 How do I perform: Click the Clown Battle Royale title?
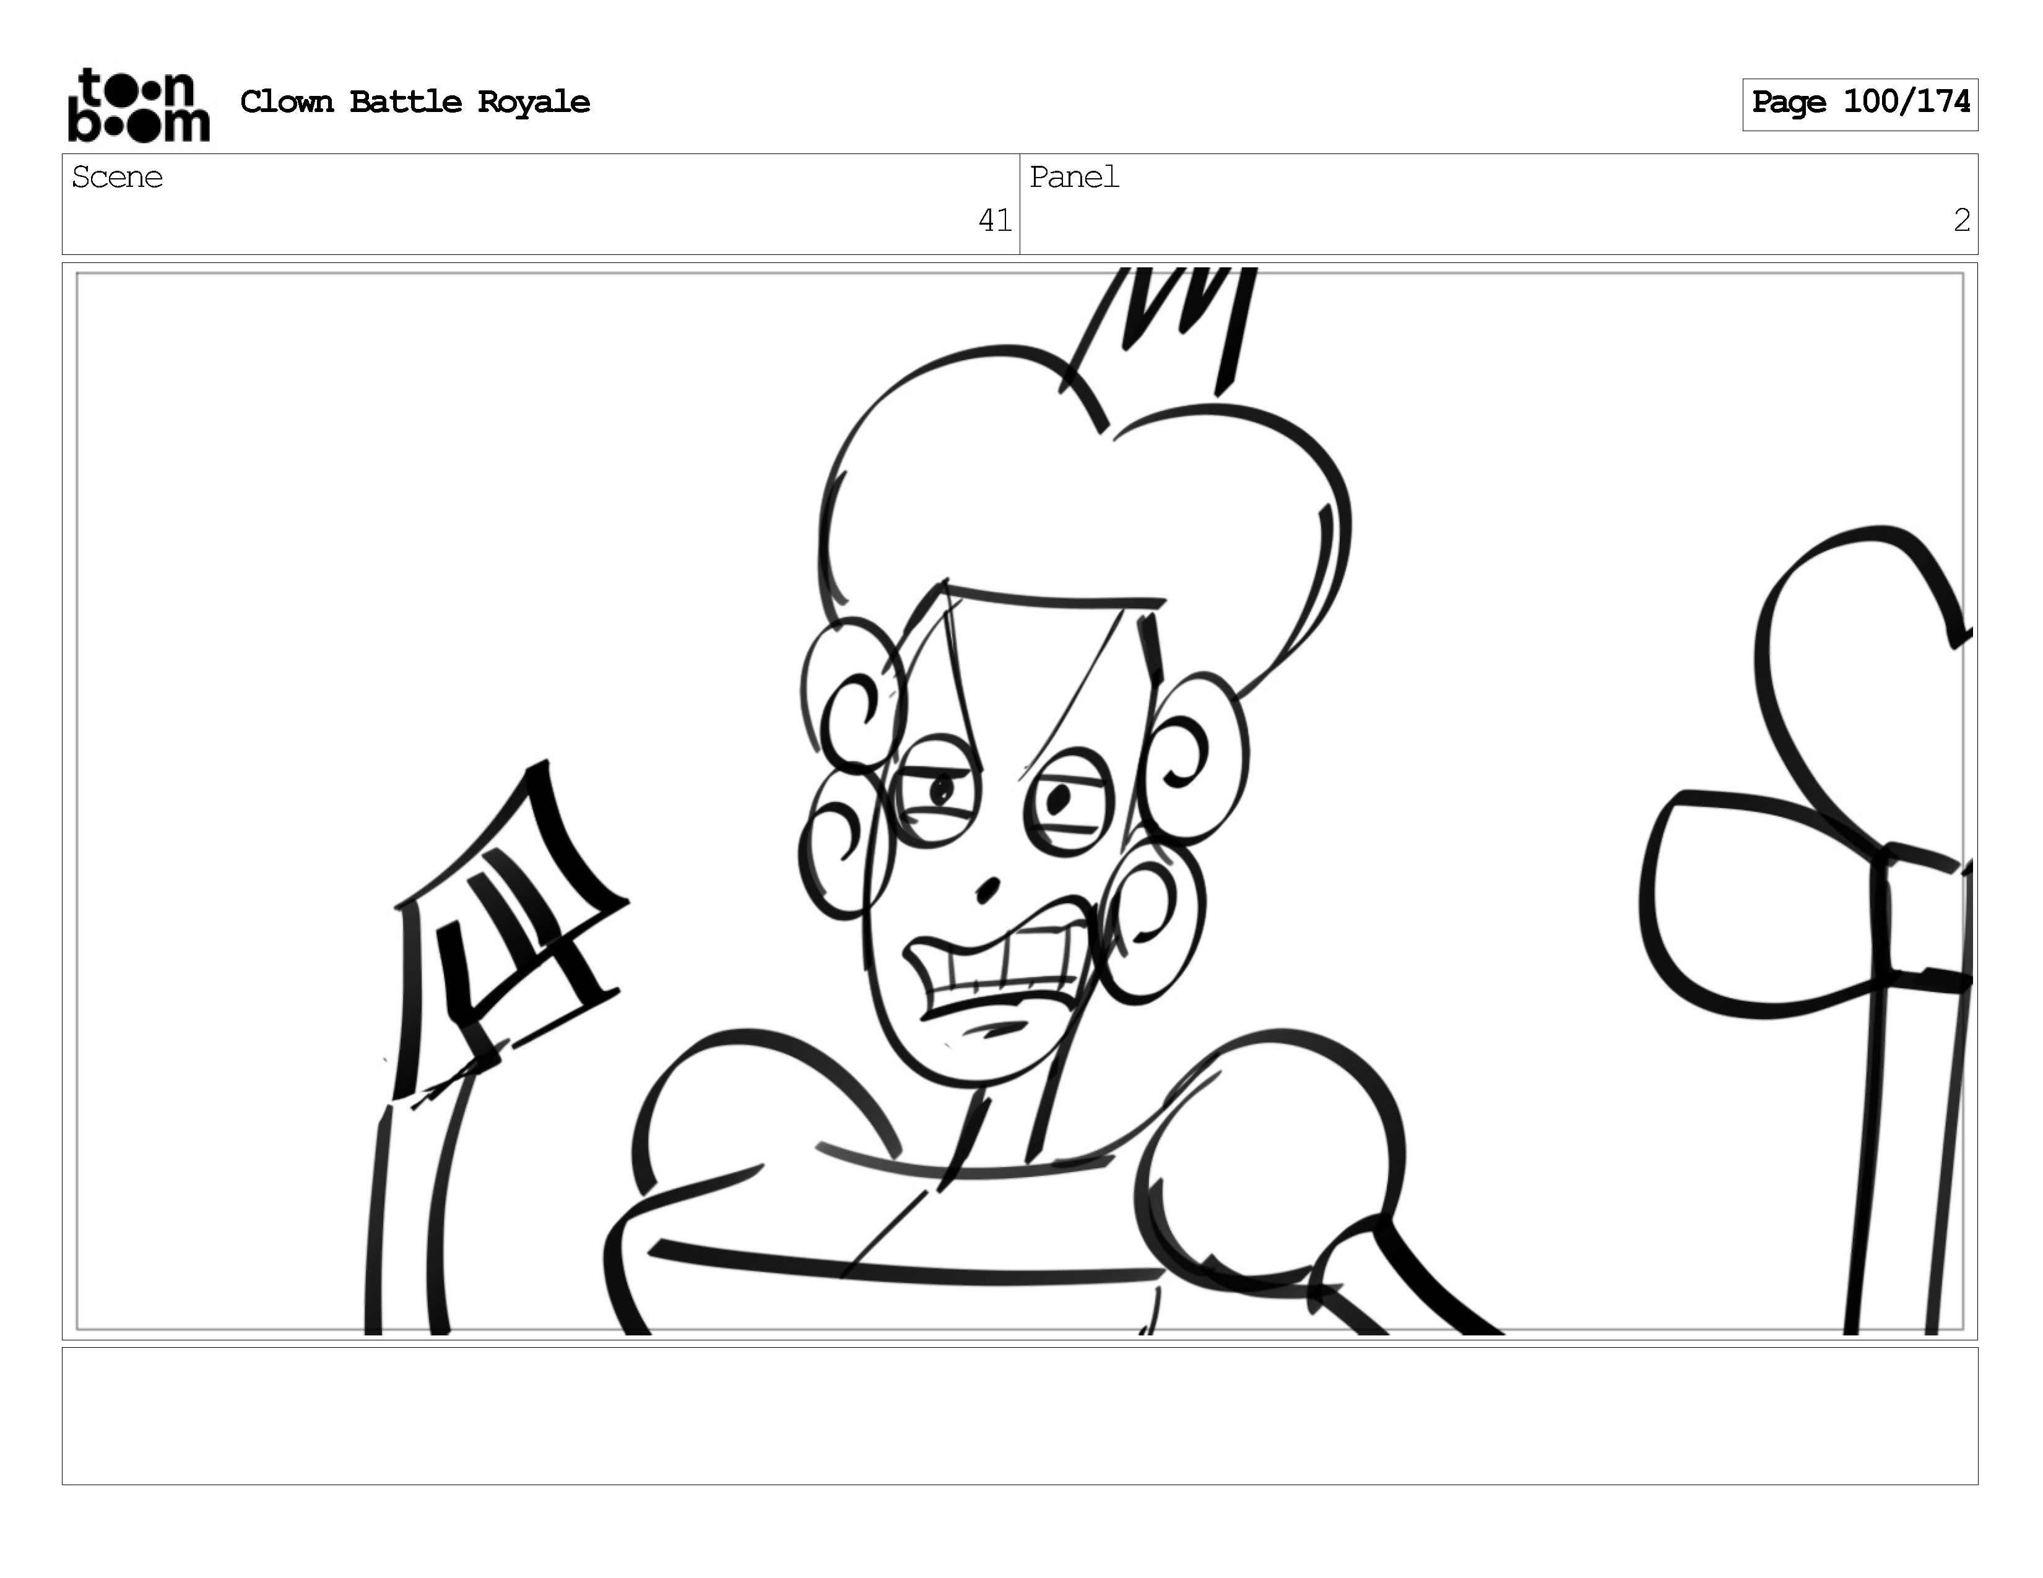[x=414, y=102]
